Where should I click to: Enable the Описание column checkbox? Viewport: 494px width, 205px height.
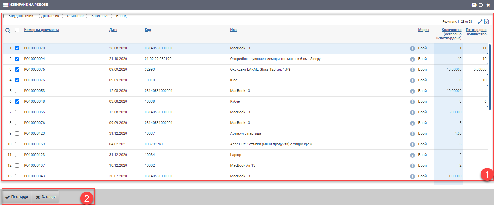click(64, 16)
